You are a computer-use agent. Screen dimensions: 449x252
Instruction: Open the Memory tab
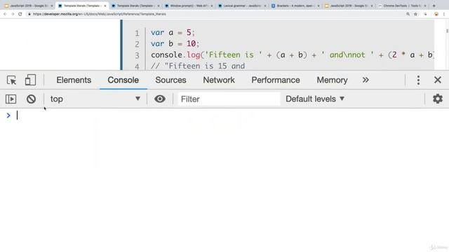(332, 80)
